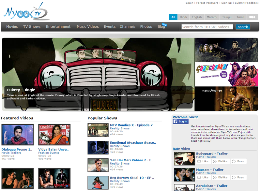The image size is (261, 191).
Task: Select the Hindi language tab
Action: 183,17
